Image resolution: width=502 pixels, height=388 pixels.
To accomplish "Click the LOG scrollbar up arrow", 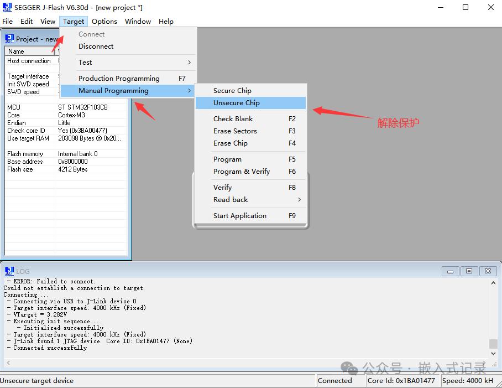I will coord(493,283).
